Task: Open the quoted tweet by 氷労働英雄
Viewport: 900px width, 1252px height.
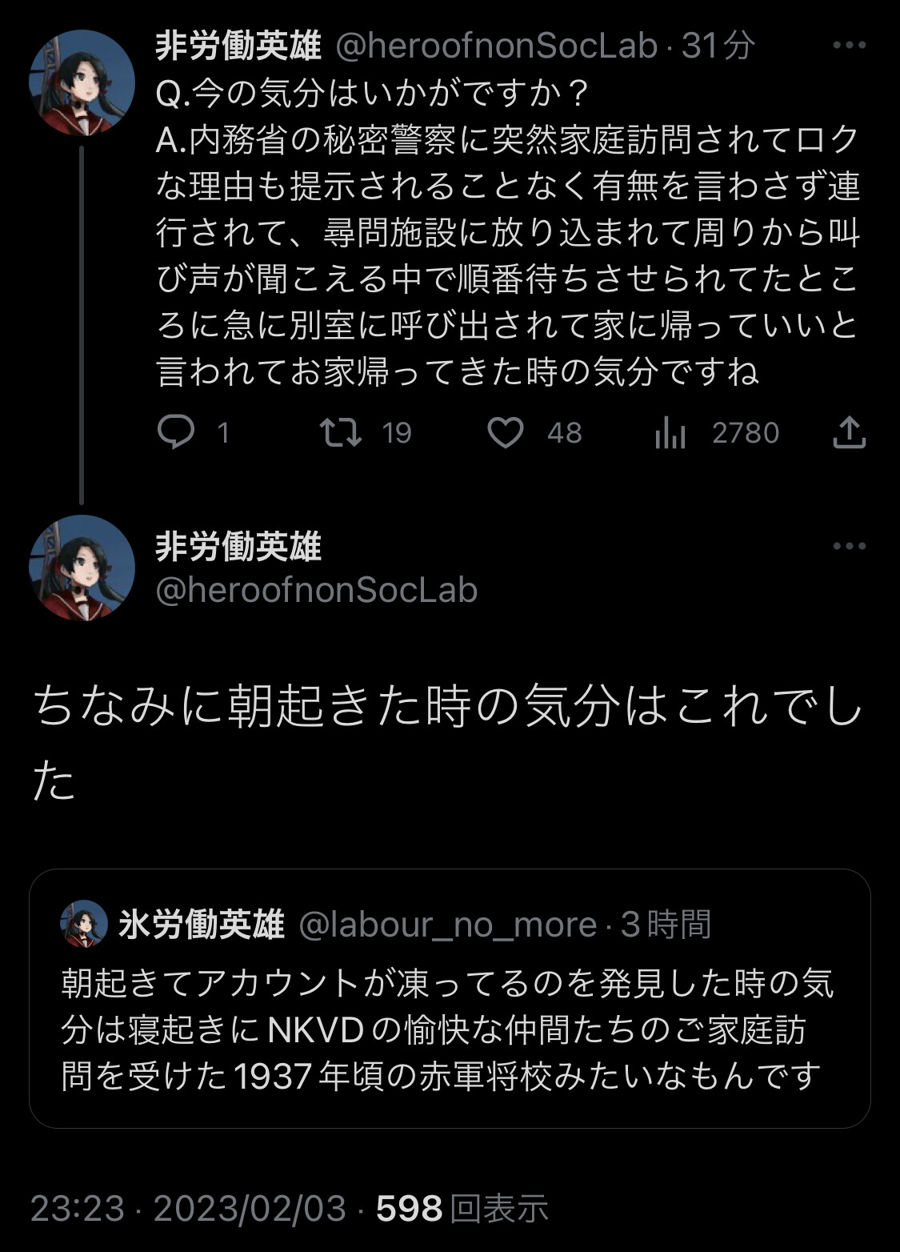Action: (x=450, y=1029)
